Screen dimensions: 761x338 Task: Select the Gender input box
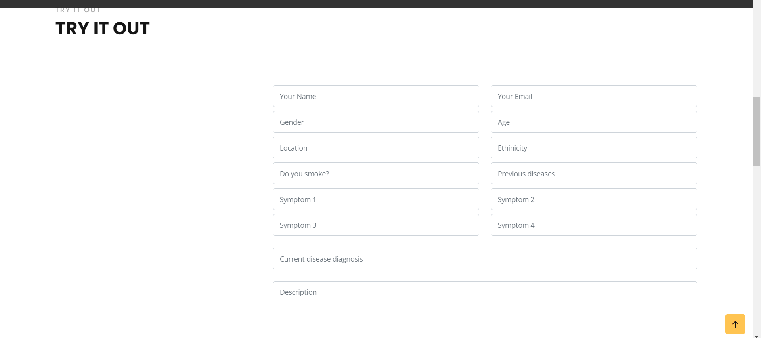pyautogui.click(x=376, y=122)
